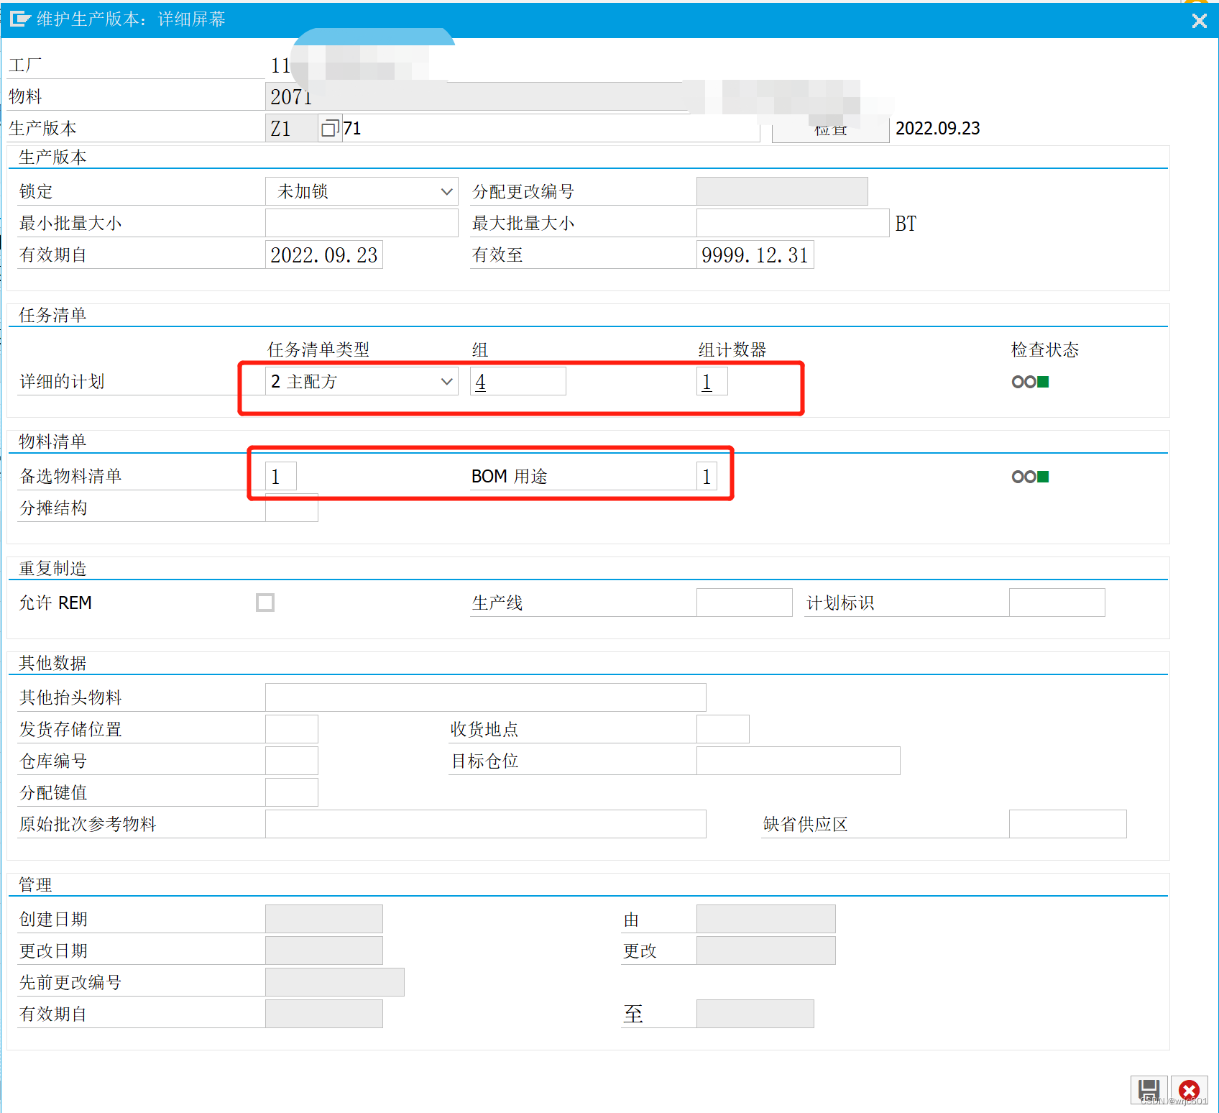Click 有效至 date field 9999.12.31
The image size is (1219, 1113).
pos(755,255)
